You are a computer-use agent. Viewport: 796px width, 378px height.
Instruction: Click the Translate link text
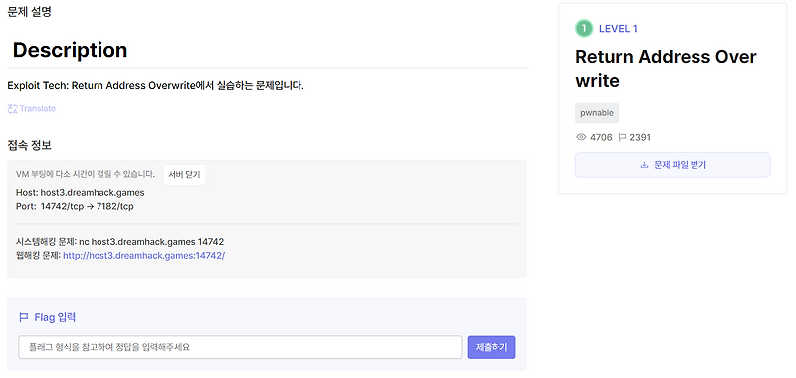point(38,109)
